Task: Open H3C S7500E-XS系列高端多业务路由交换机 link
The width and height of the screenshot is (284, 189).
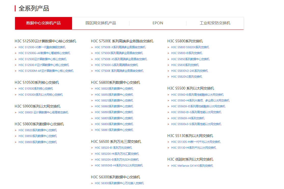Action: pos(121,59)
